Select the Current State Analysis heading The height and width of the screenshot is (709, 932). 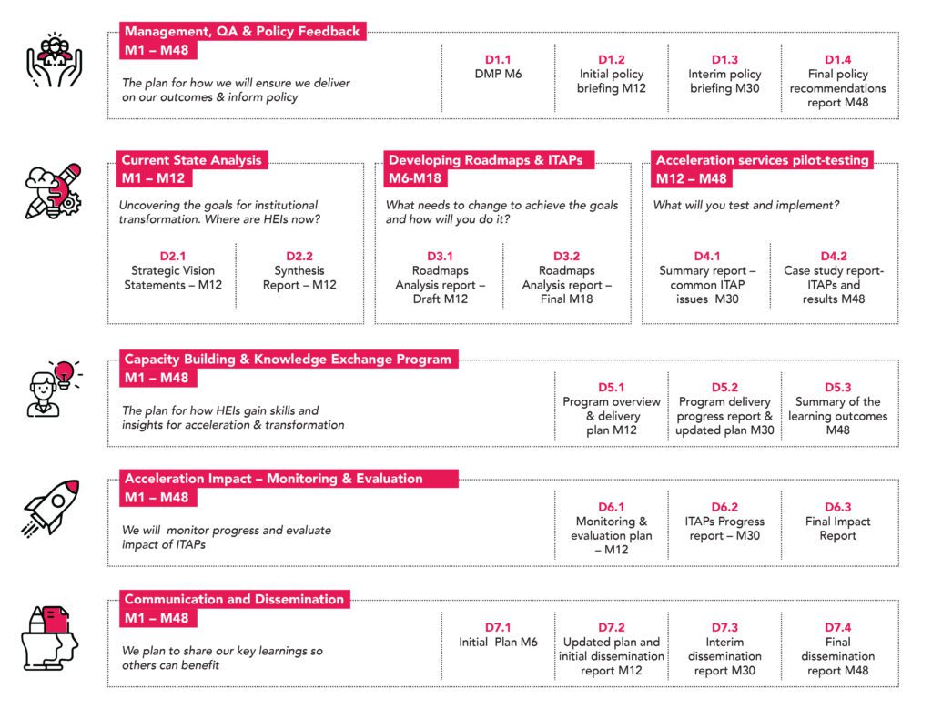(192, 160)
